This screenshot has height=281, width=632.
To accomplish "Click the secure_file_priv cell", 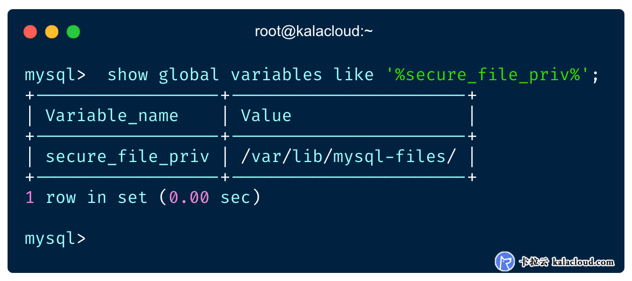I will coord(127,157).
